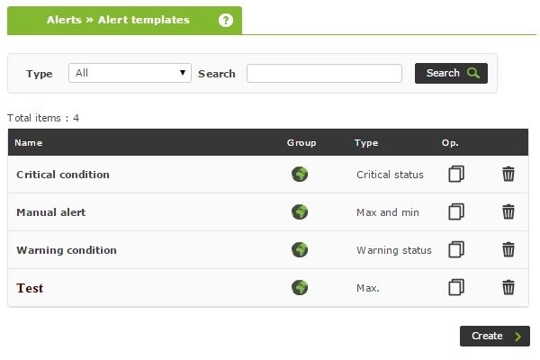
Task: Open the Type dropdown set to All
Action: (130, 73)
